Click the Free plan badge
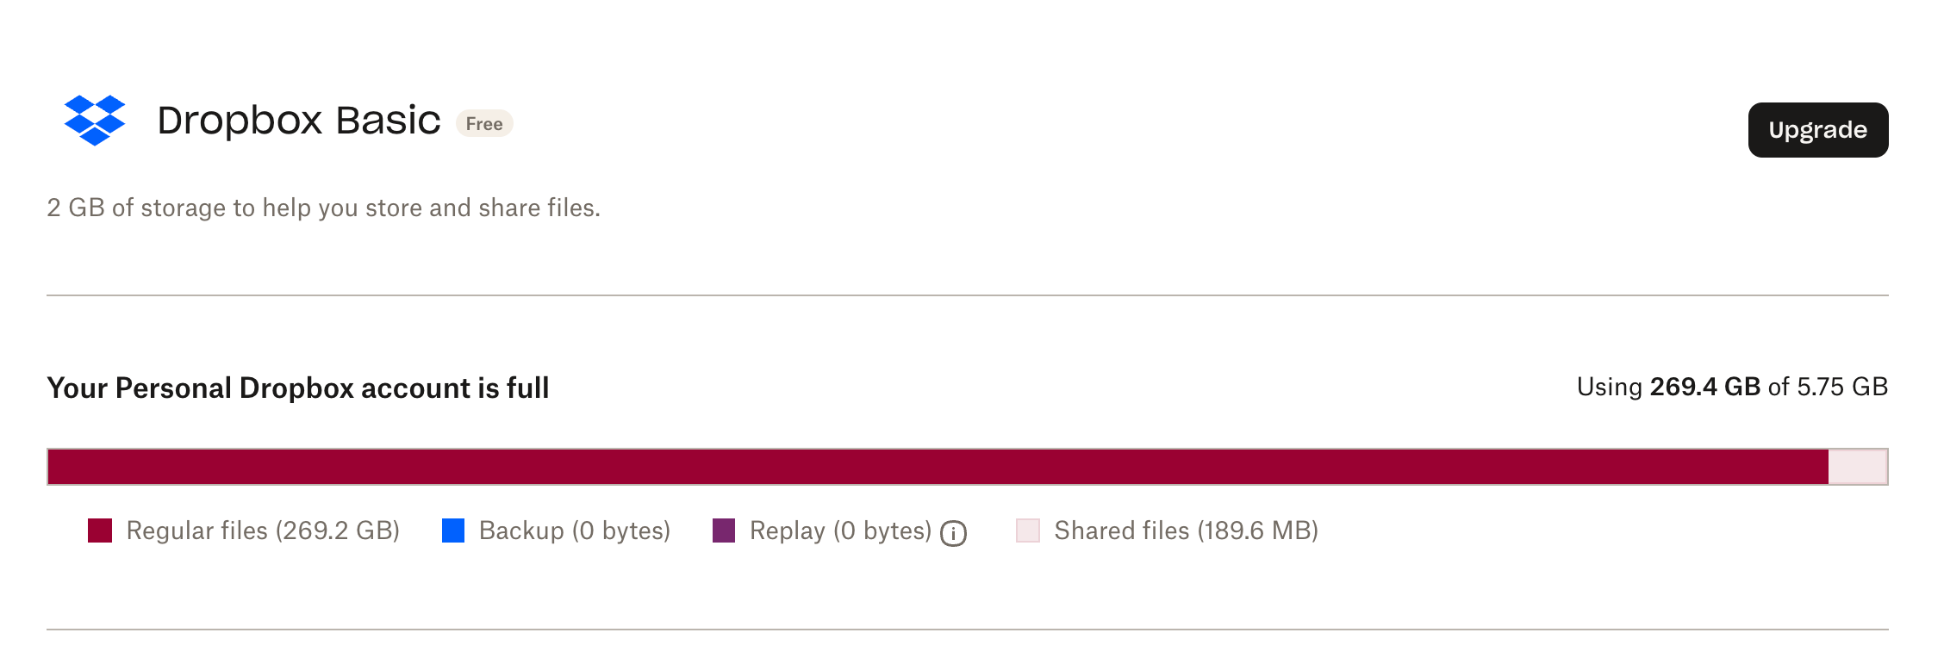The width and height of the screenshot is (1944, 670). (x=483, y=124)
